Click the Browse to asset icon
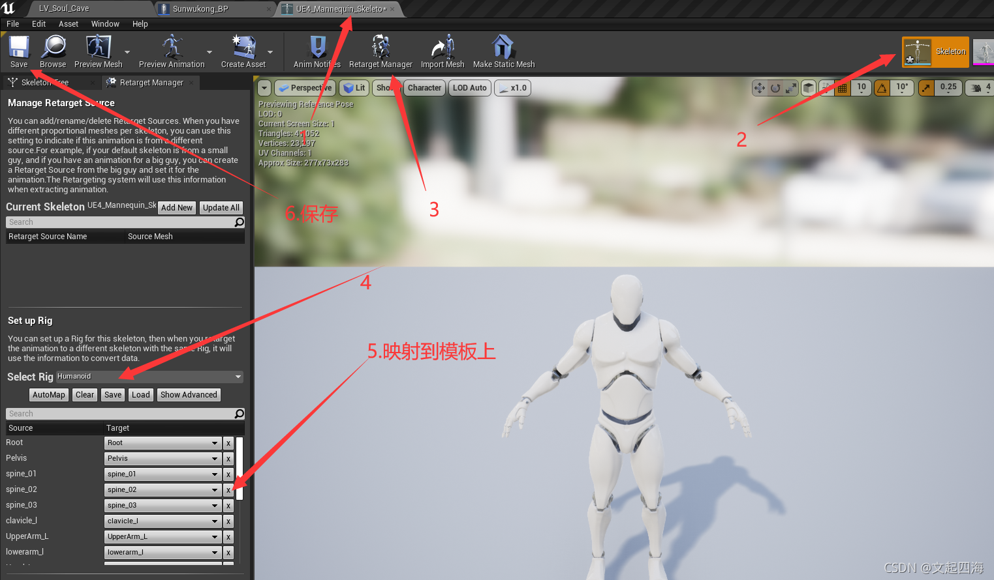This screenshot has height=580, width=994. pos(53,51)
